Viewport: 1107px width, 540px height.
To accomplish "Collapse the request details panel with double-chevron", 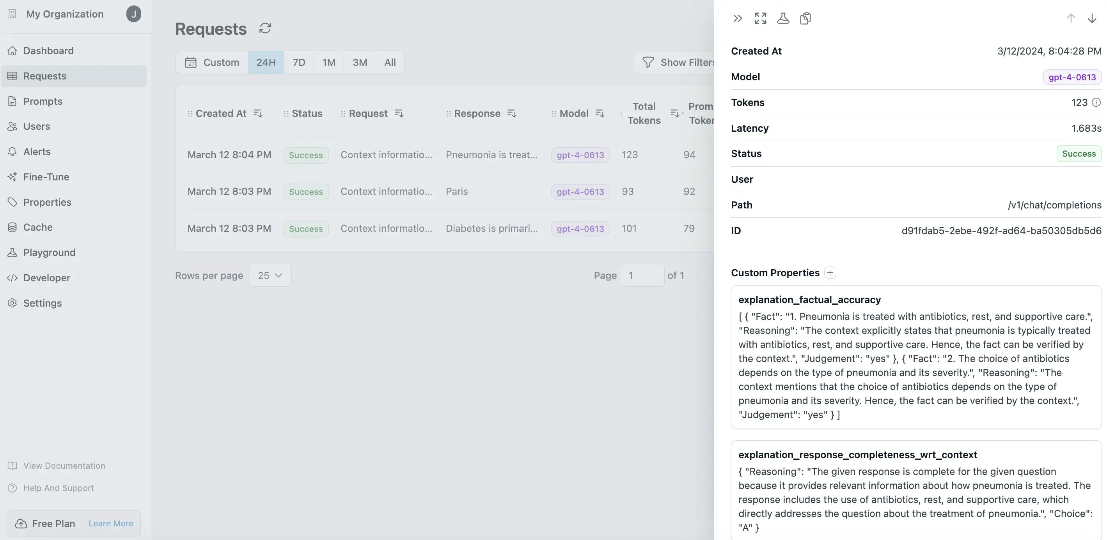I will (x=738, y=18).
